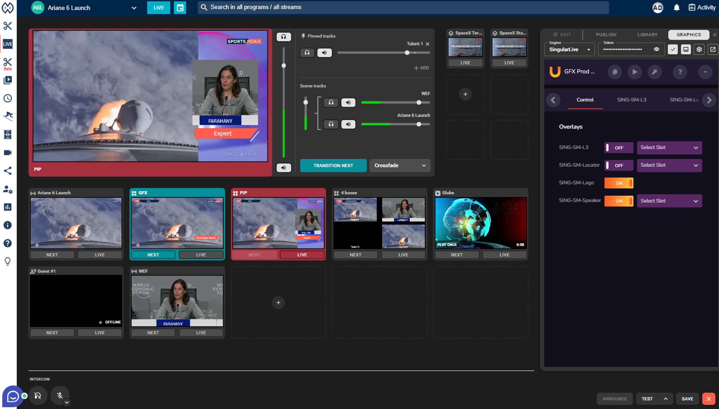Click the notifications bell icon

coord(677,8)
